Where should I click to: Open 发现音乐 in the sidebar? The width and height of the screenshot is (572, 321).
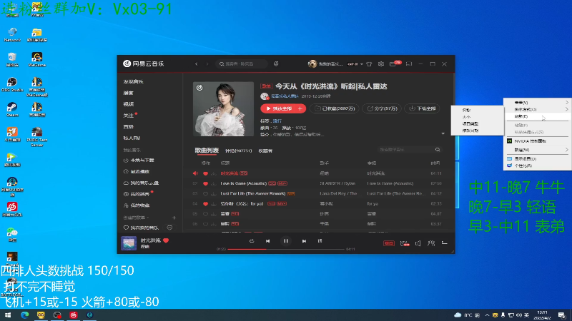pyautogui.click(x=133, y=81)
